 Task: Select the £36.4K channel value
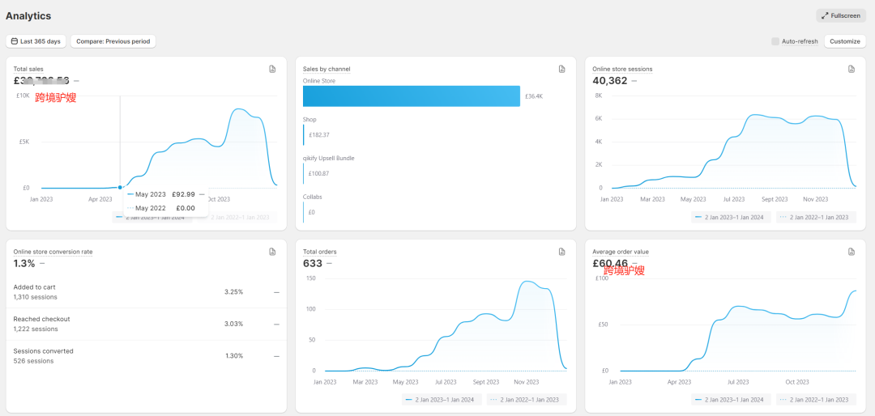click(534, 96)
